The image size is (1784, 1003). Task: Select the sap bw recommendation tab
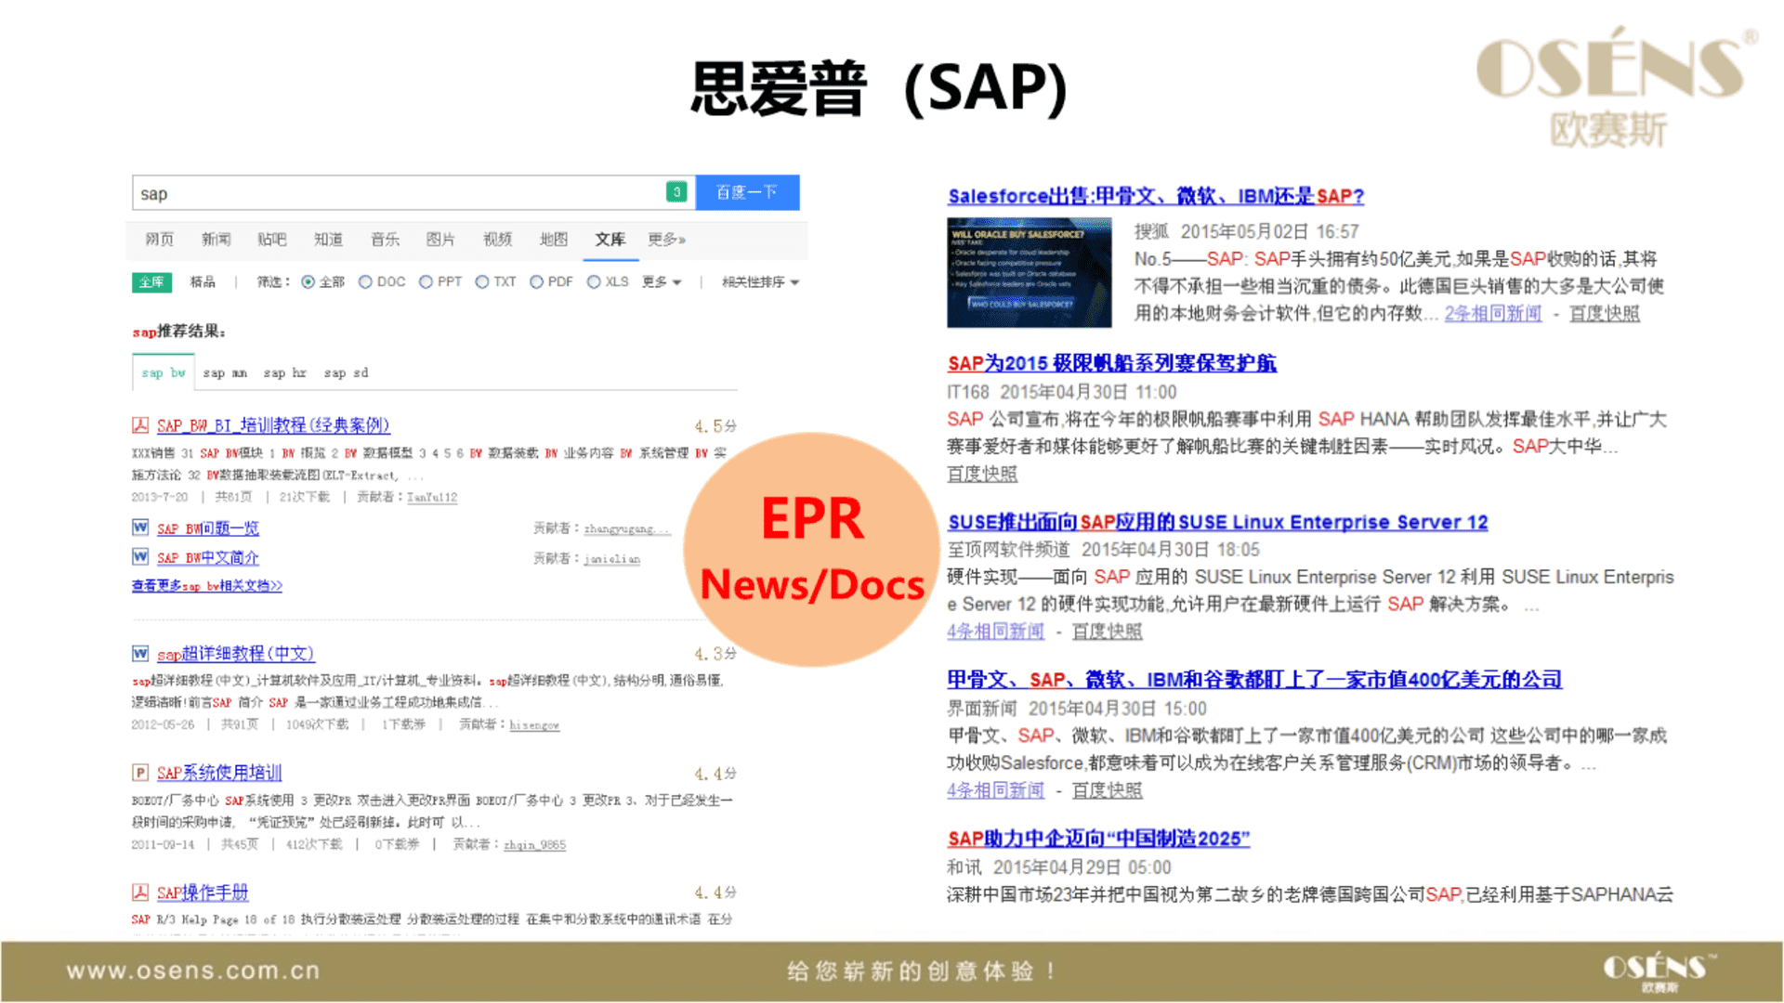click(x=164, y=372)
